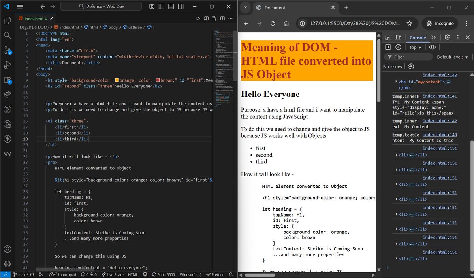Screen dimensions: 474x278
Task: Open Chrome's three-dot menu
Action: click(x=466, y=24)
